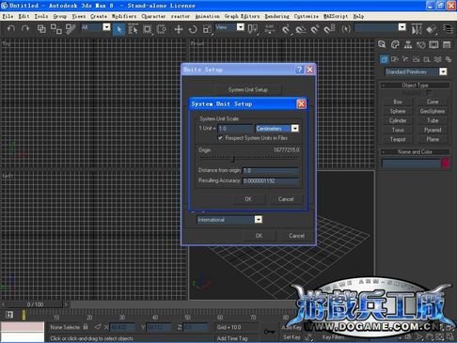Open the Modifiers menu
Viewport: 457px width, 343px height.
point(124,16)
